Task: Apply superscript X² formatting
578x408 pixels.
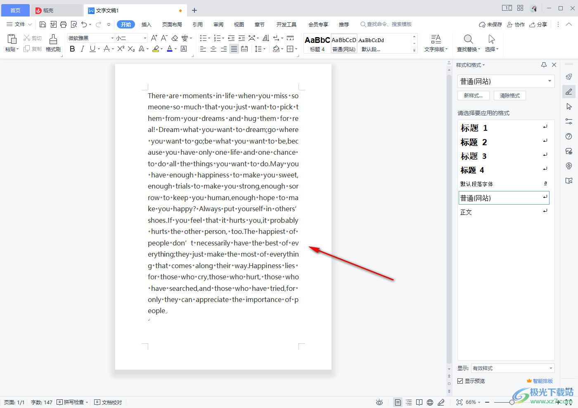Action: (121, 49)
